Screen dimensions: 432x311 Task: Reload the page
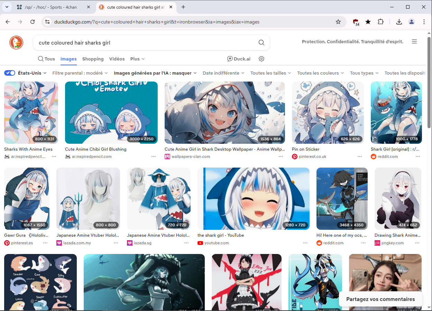tap(33, 22)
